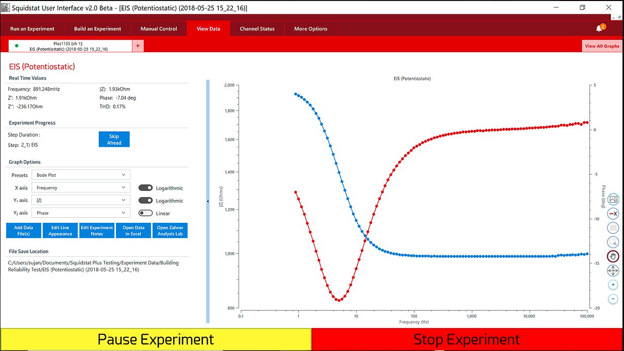624x351 pixels.
Task: Toggle X axis Logarithmic switch
Action: coord(145,188)
